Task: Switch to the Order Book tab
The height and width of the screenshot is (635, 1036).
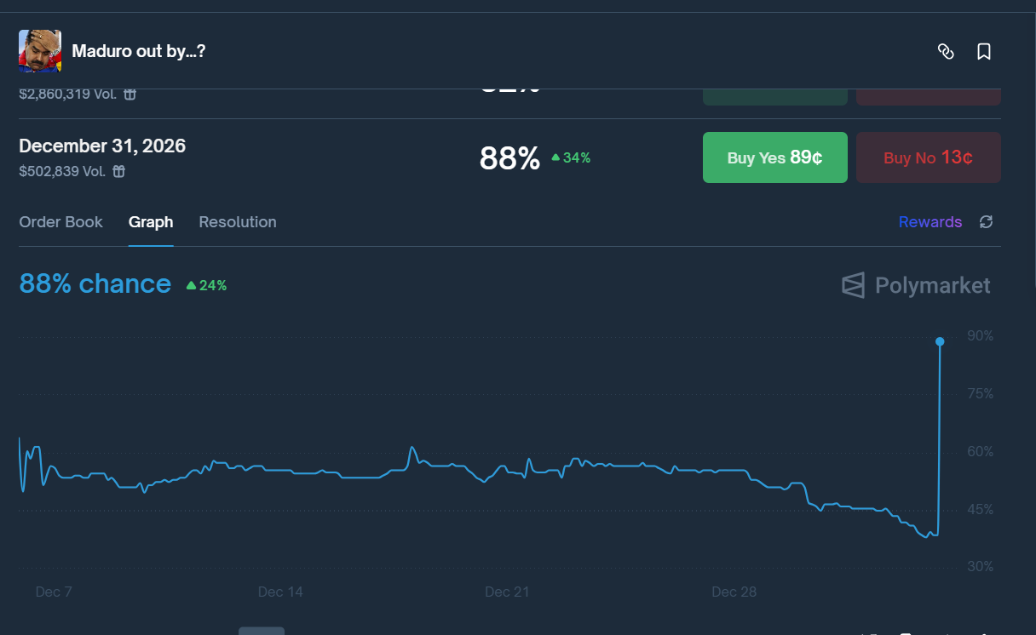Action: 60,222
